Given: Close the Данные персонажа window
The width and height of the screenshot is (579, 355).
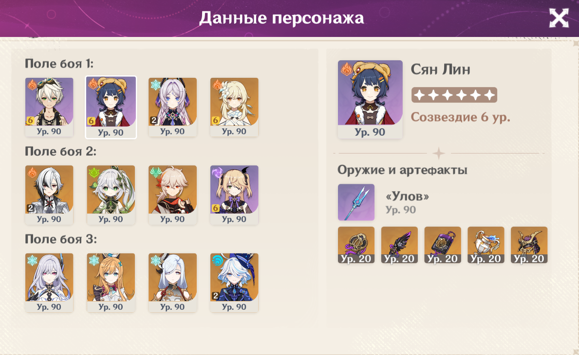Looking at the screenshot, I should pyautogui.click(x=559, y=18).
